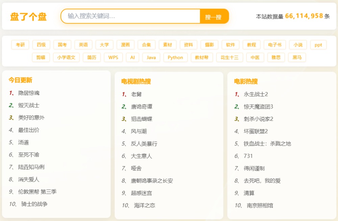Open 老舅 in TV hot searches

pos(136,94)
